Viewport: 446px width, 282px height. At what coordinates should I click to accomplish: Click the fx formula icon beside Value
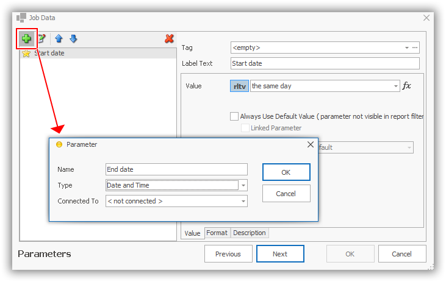[407, 86]
